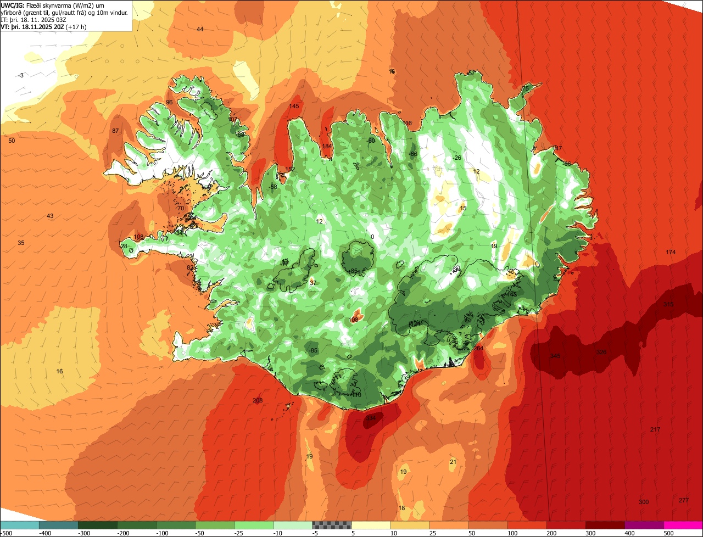Pick the checkered legend swatch between -5 and 5

[332, 525]
